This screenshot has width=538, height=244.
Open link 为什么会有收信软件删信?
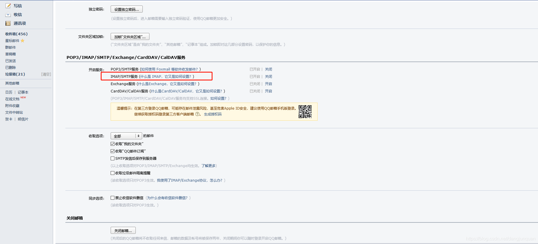click(167, 198)
